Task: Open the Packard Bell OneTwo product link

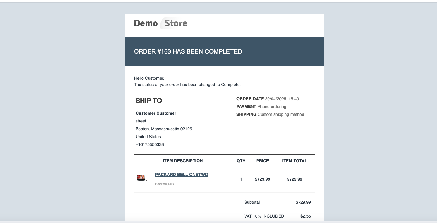Action: coord(182,175)
